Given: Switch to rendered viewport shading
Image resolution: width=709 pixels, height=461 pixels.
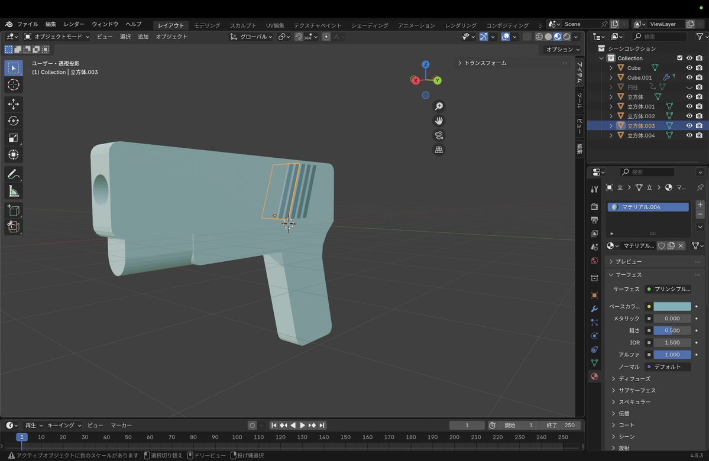Looking at the screenshot, I should pos(566,37).
